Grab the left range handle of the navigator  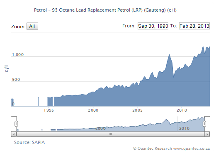coord(16,124)
